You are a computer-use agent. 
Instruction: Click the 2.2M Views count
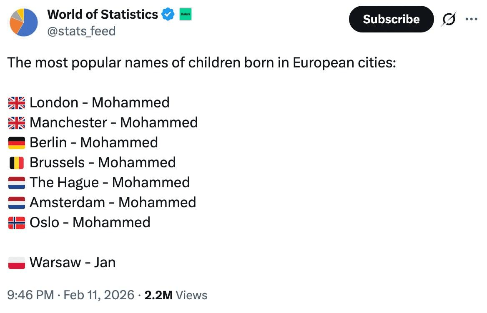[176, 295]
